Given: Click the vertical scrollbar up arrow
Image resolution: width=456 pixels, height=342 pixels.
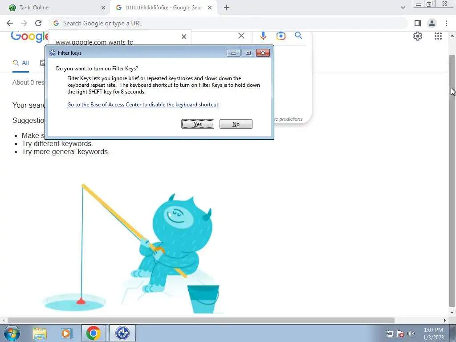Looking at the screenshot, I should click(452, 36).
